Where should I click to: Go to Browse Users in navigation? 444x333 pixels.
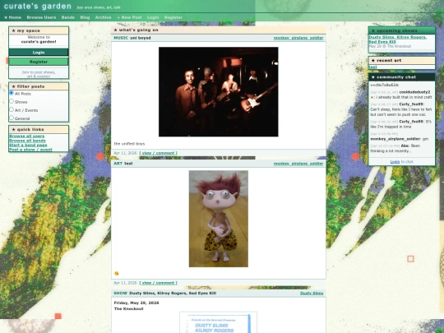pos(41,17)
